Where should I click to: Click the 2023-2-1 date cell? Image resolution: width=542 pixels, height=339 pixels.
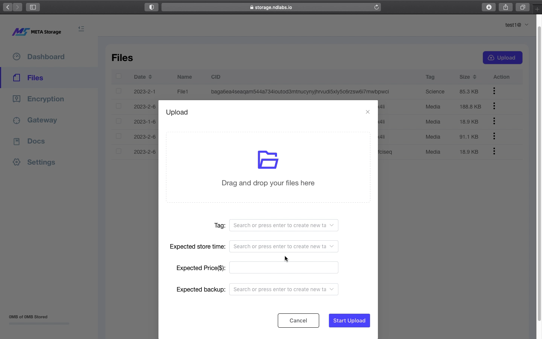point(145,92)
